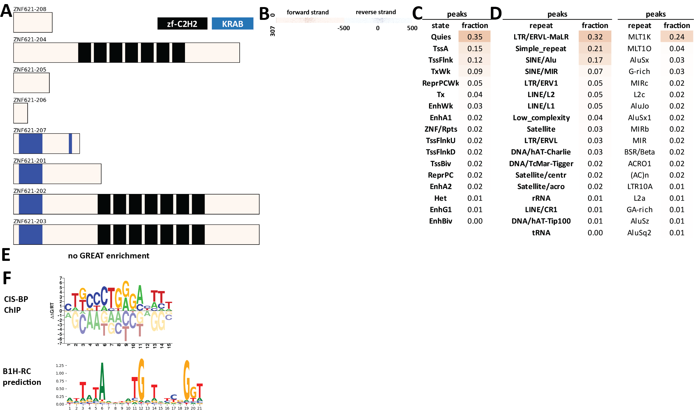Click the no GREAT enrichment text
This screenshot has width=694, height=411.
pos(109,255)
